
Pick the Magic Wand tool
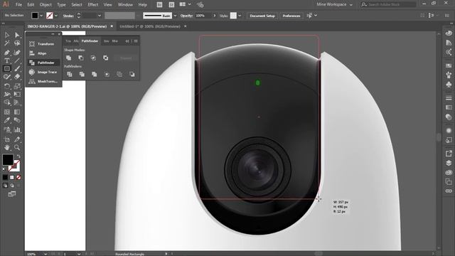[x=7, y=43]
